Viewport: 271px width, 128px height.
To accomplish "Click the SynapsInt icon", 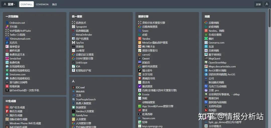I will tap(73, 27).
